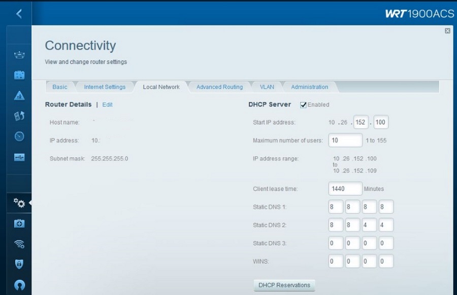Click the first octet of Static DNS 1
The width and height of the screenshot is (457, 295).
336,207
